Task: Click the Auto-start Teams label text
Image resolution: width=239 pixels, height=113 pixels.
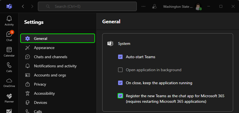Action: pos(141,57)
